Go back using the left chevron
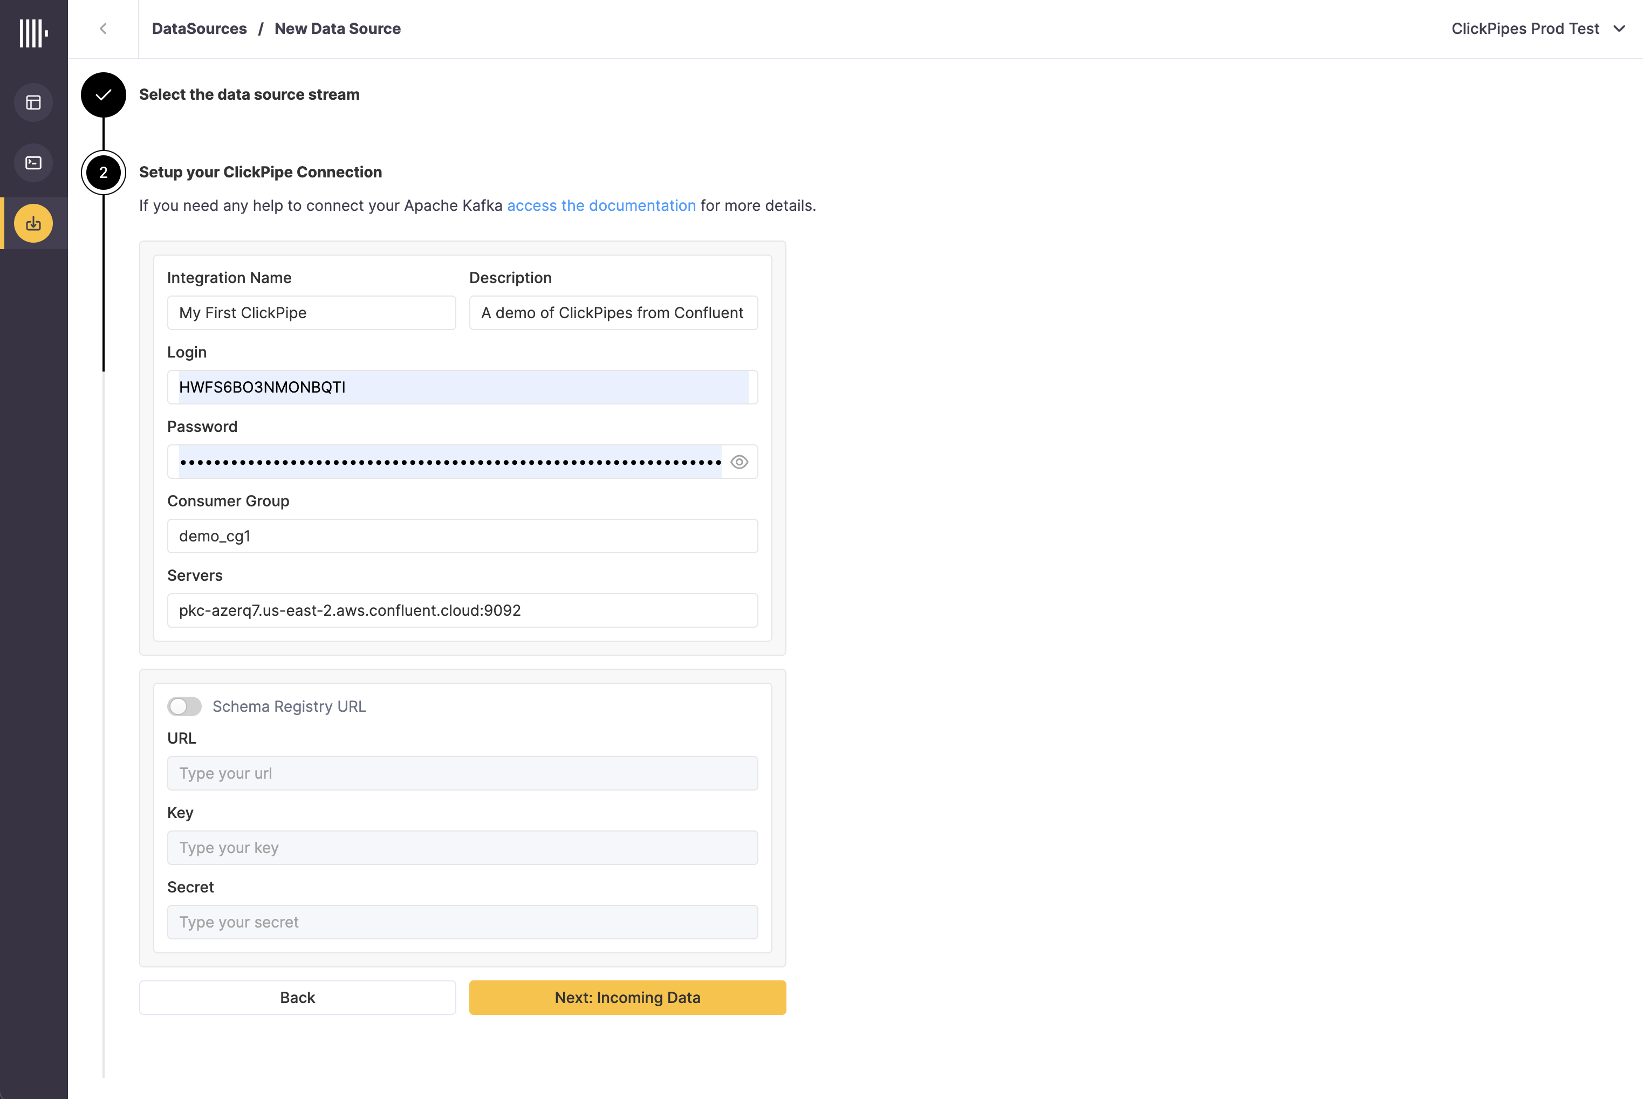The width and height of the screenshot is (1643, 1099). (104, 29)
